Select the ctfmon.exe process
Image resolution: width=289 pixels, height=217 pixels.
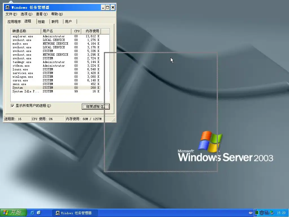[56, 66]
